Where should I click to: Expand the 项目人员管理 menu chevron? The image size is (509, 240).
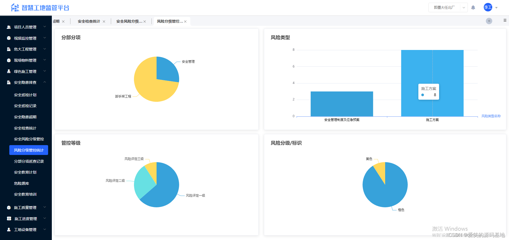click(45, 27)
